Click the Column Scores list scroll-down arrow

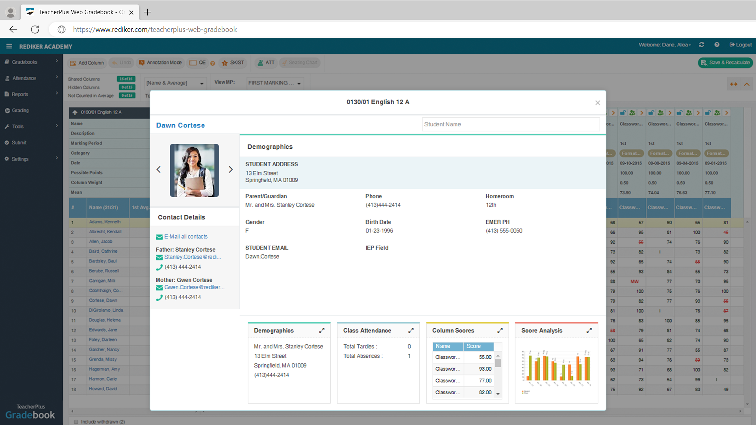(x=498, y=394)
